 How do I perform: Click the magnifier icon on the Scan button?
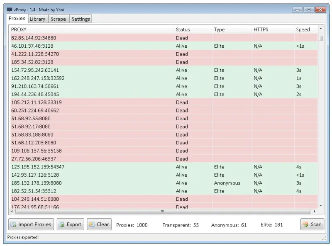pyautogui.click(x=306, y=224)
